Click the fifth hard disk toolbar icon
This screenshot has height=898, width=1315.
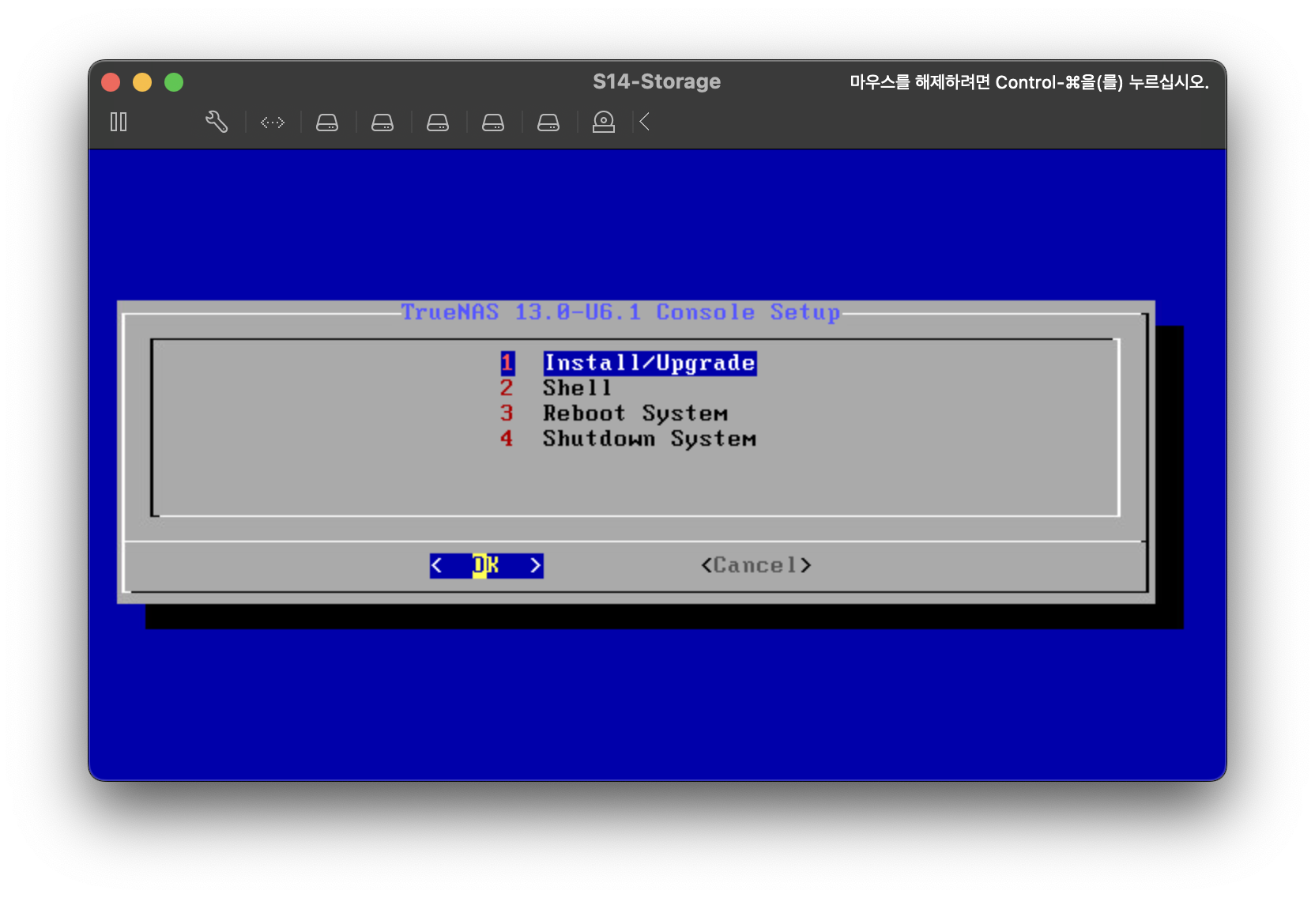[x=548, y=123]
